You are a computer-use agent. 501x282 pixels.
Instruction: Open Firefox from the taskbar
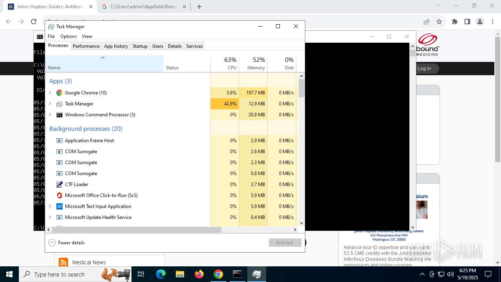click(199, 274)
